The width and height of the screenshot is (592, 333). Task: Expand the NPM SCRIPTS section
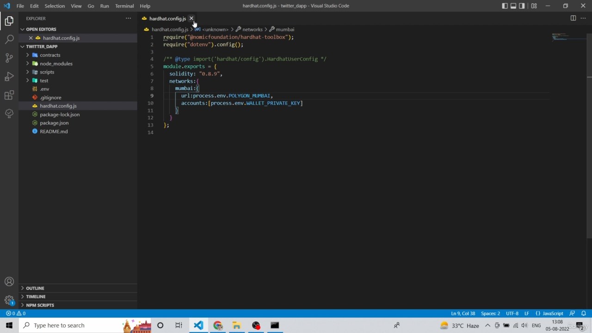(x=40, y=305)
